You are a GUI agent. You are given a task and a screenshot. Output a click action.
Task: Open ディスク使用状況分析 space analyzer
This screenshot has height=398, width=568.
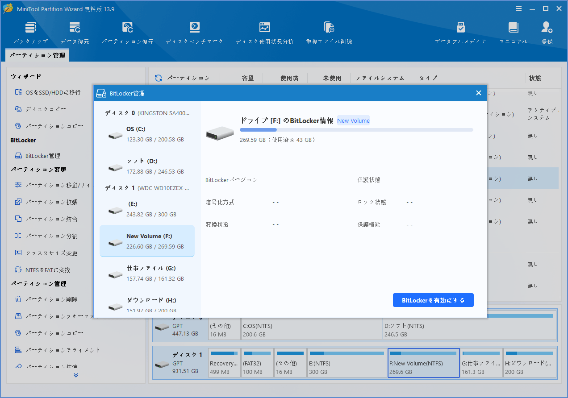point(265,33)
